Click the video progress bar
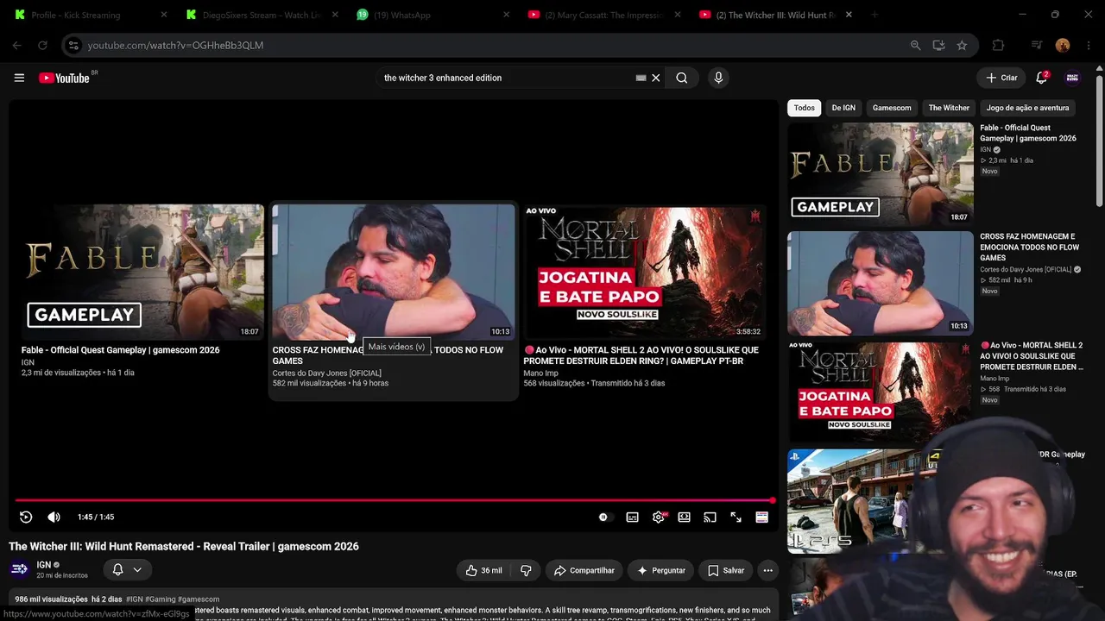Image resolution: width=1105 pixels, height=621 pixels. pyautogui.click(x=395, y=500)
